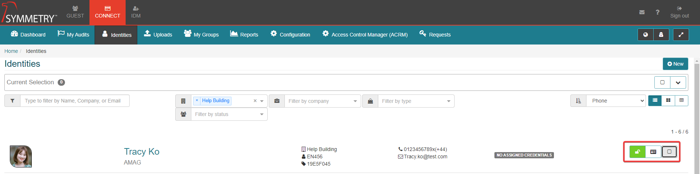This screenshot has height=174, width=700.
Task: Switch to grid tile view
Action: 668,100
